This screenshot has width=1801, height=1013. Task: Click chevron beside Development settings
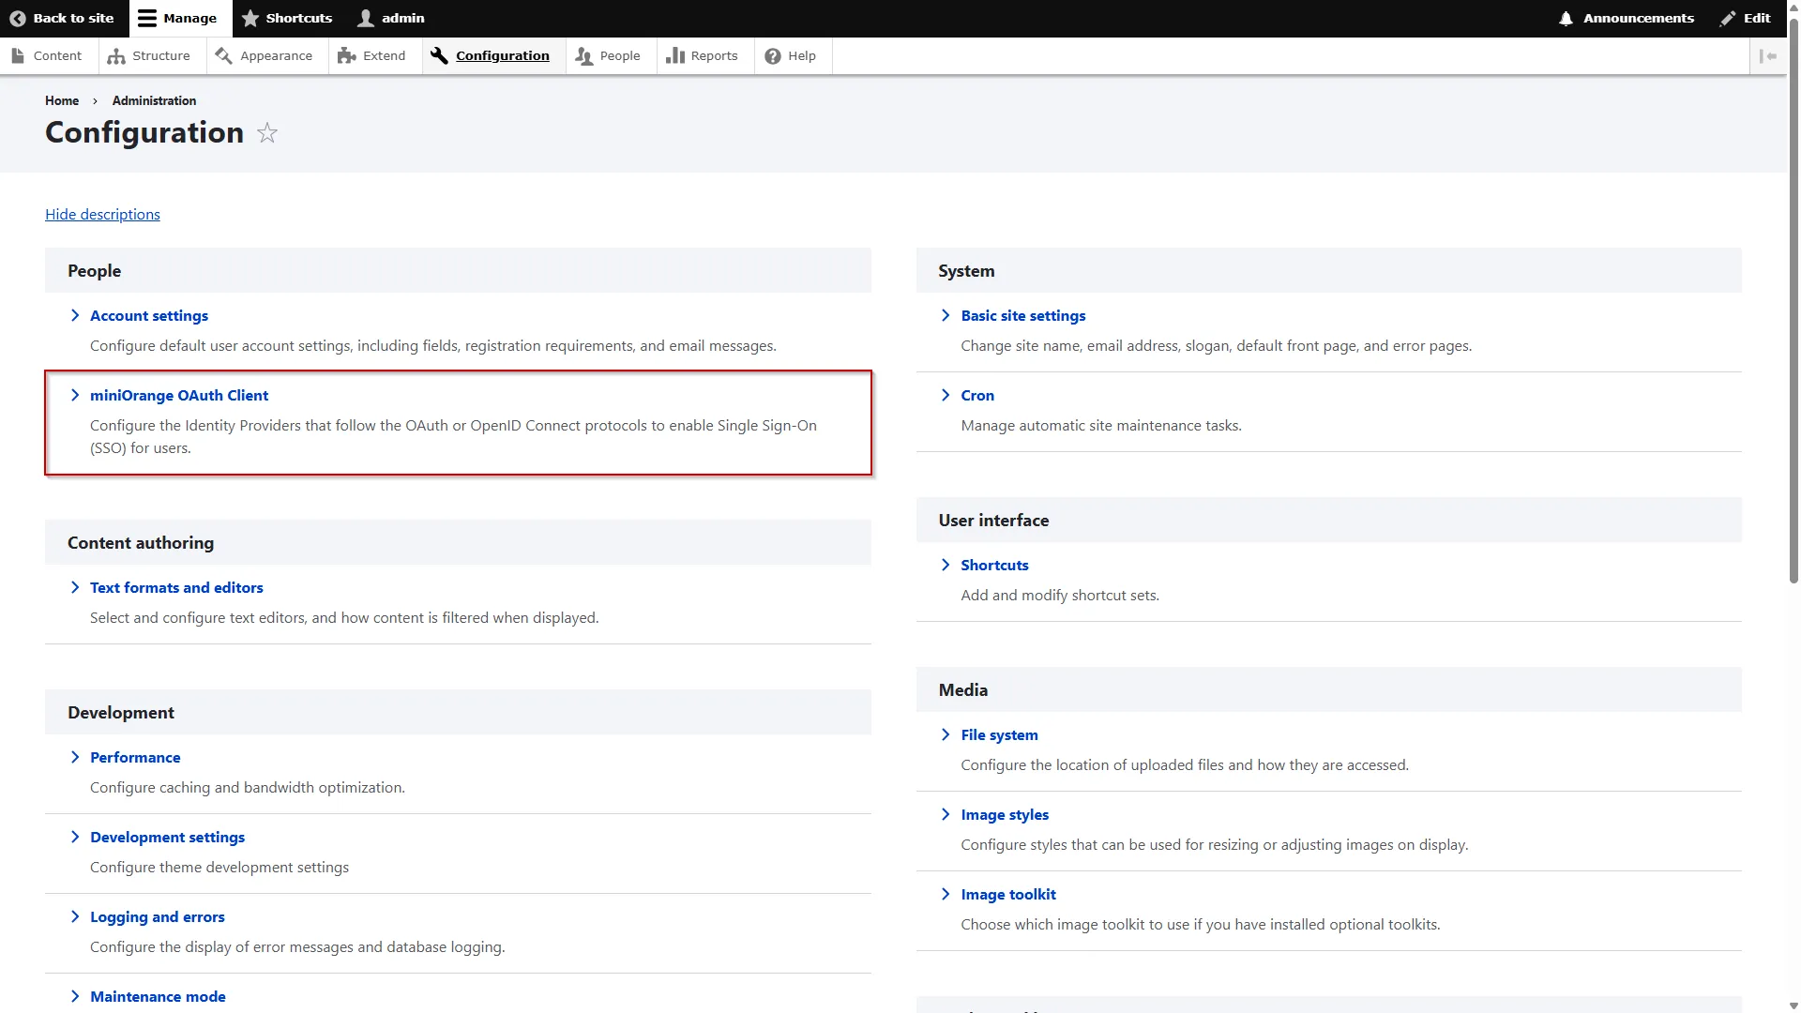pyautogui.click(x=75, y=837)
